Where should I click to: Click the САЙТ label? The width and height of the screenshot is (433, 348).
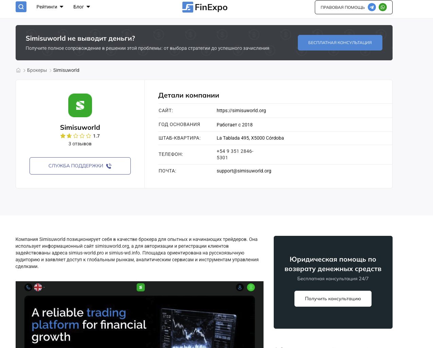[x=166, y=110]
